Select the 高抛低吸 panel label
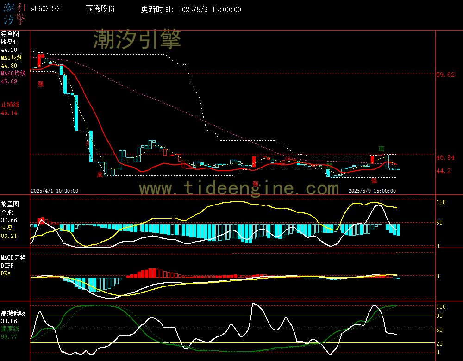The width and height of the screenshot is (463, 361). 13,313
